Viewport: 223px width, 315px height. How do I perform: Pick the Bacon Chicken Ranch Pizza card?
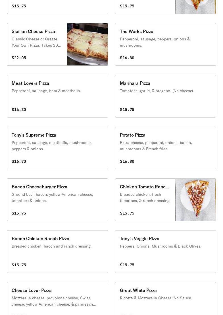(x=57, y=252)
